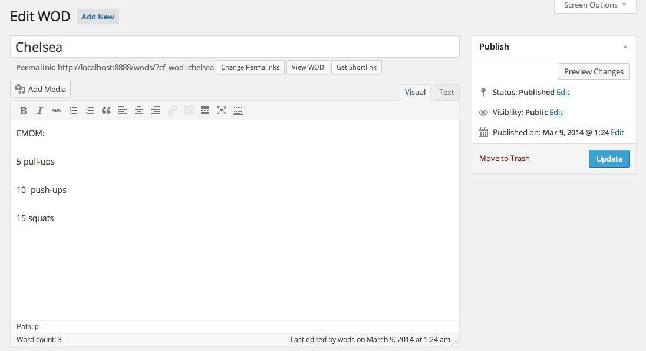Open the Screen Options dropdown
The height and width of the screenshot is (351, 646).
(595, 6)
